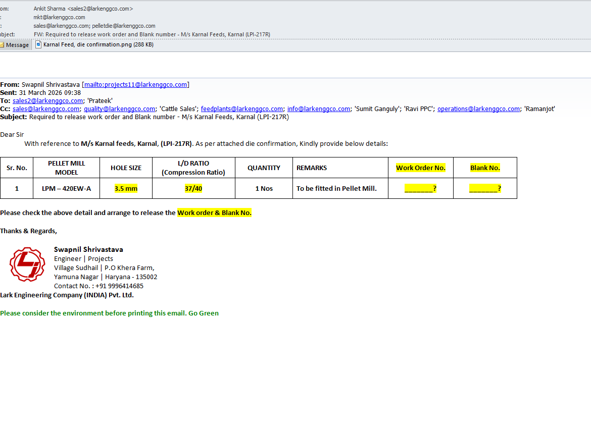Click the highlighted 3.5 mm hole size cell
591x425 pixels.
(x=126, y=189)
